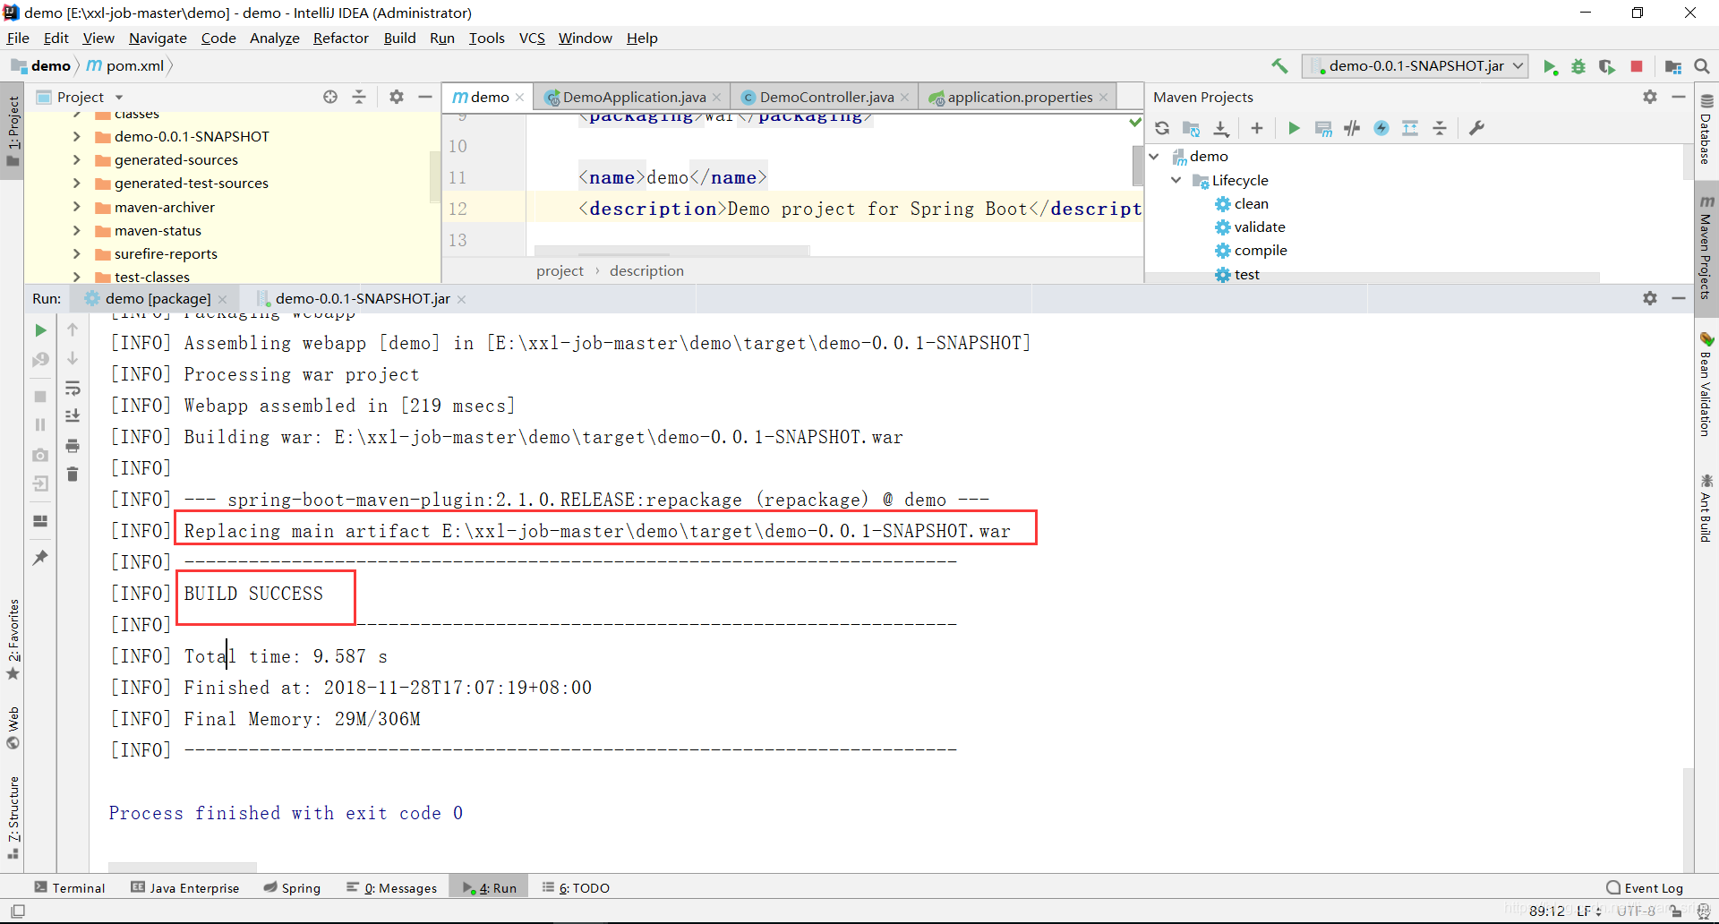Select demo-0.0.1-SNAPSHOT.jar run tab
This screenshot has height=924, width=1719.
pyautogui.click(x=362, y=298)
